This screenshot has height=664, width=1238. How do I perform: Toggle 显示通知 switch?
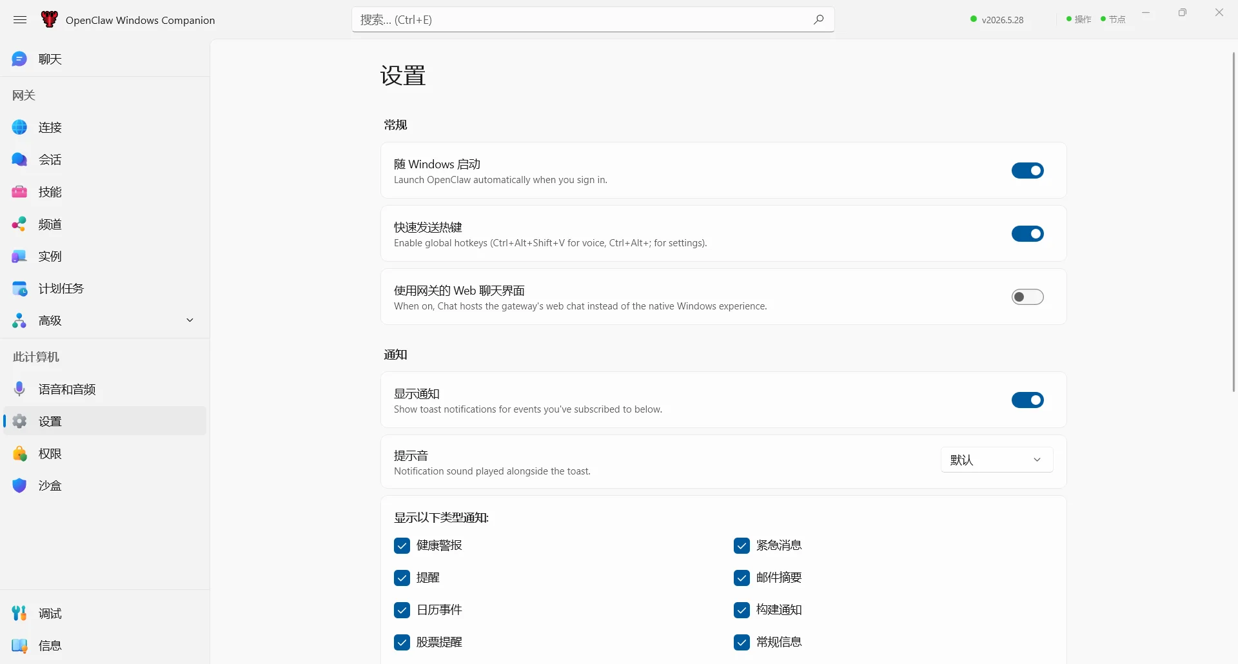tap(1028, 400)
